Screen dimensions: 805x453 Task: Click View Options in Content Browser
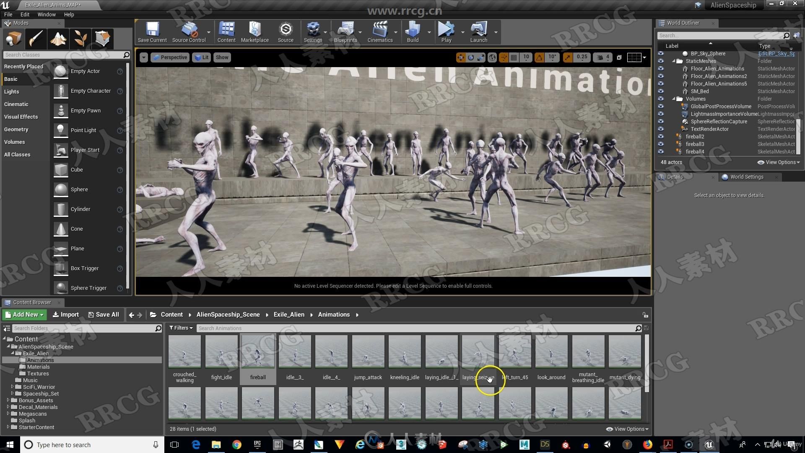(x=625, y=429)
